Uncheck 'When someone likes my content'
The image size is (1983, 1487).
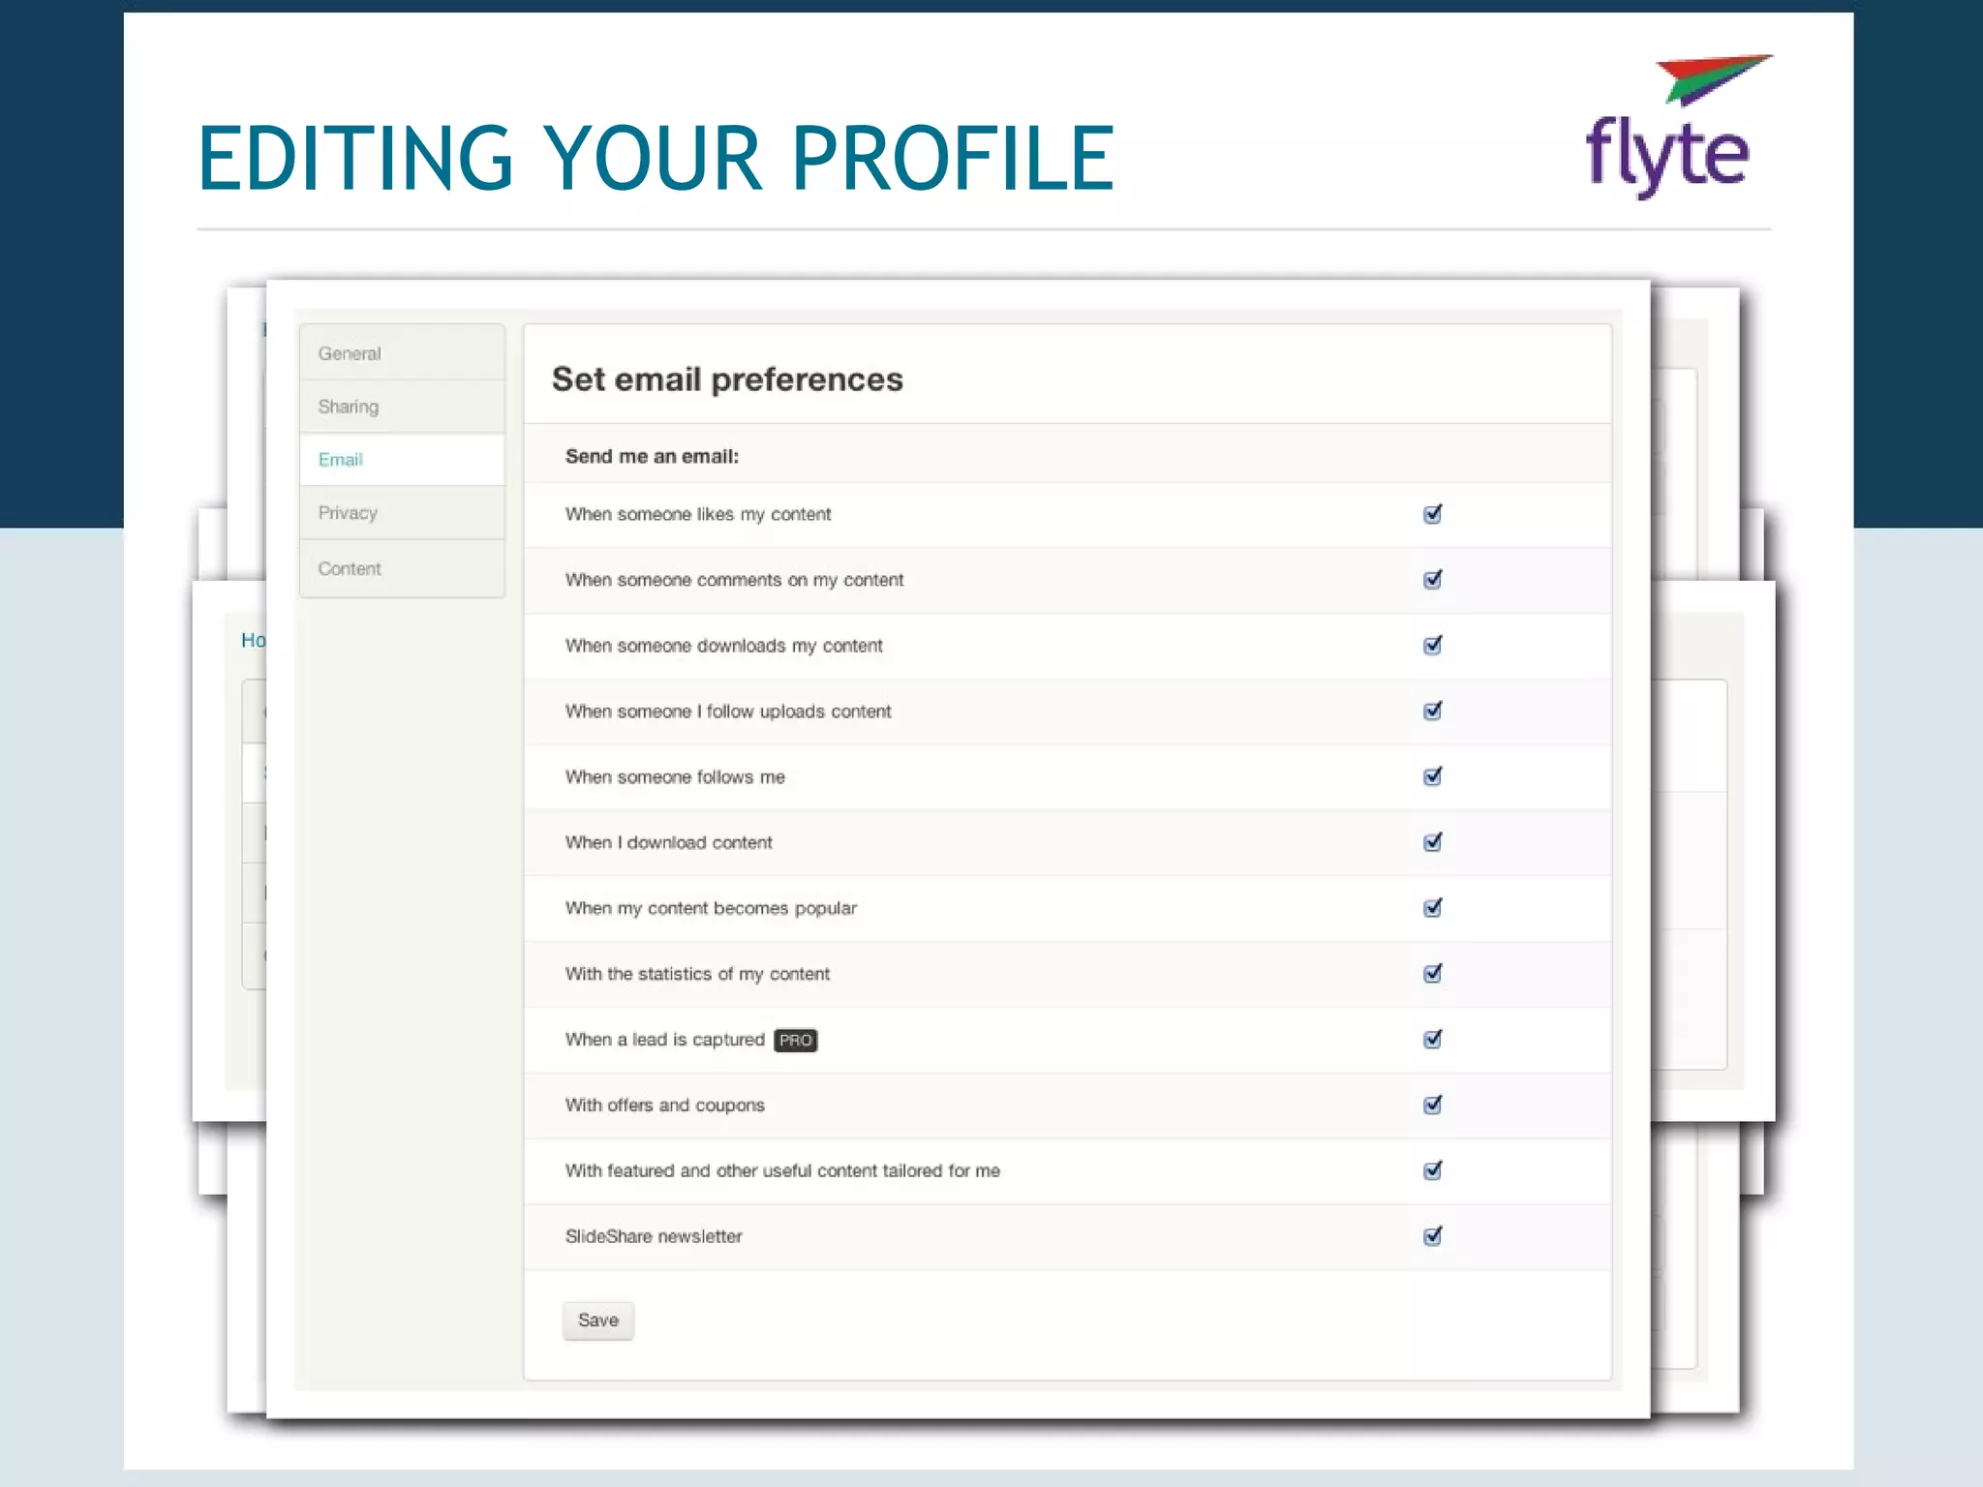click(1432, 514)
